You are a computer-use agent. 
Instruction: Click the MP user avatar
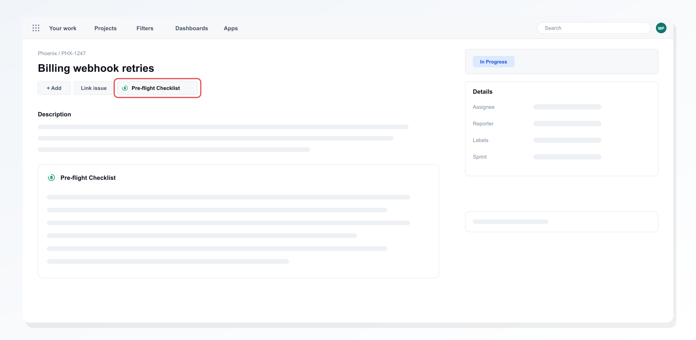point(661,28)
